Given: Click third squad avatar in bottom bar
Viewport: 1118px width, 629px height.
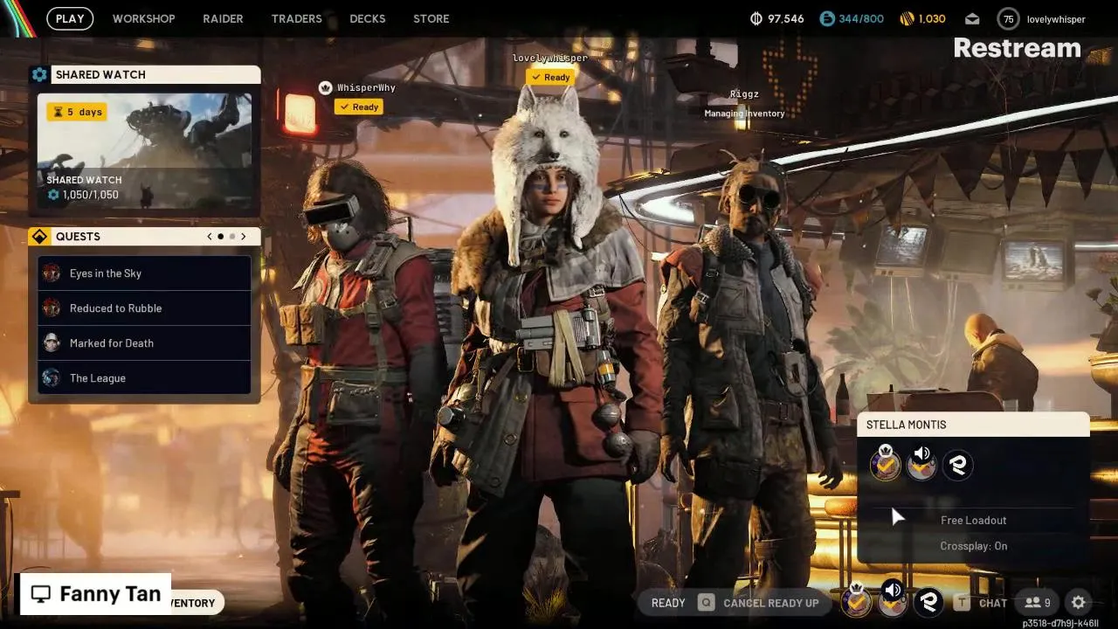Looking at the screenshot, I should [928, 602].
